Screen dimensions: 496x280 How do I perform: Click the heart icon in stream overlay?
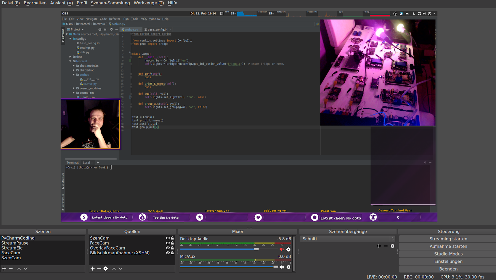(x=258, y=217)
